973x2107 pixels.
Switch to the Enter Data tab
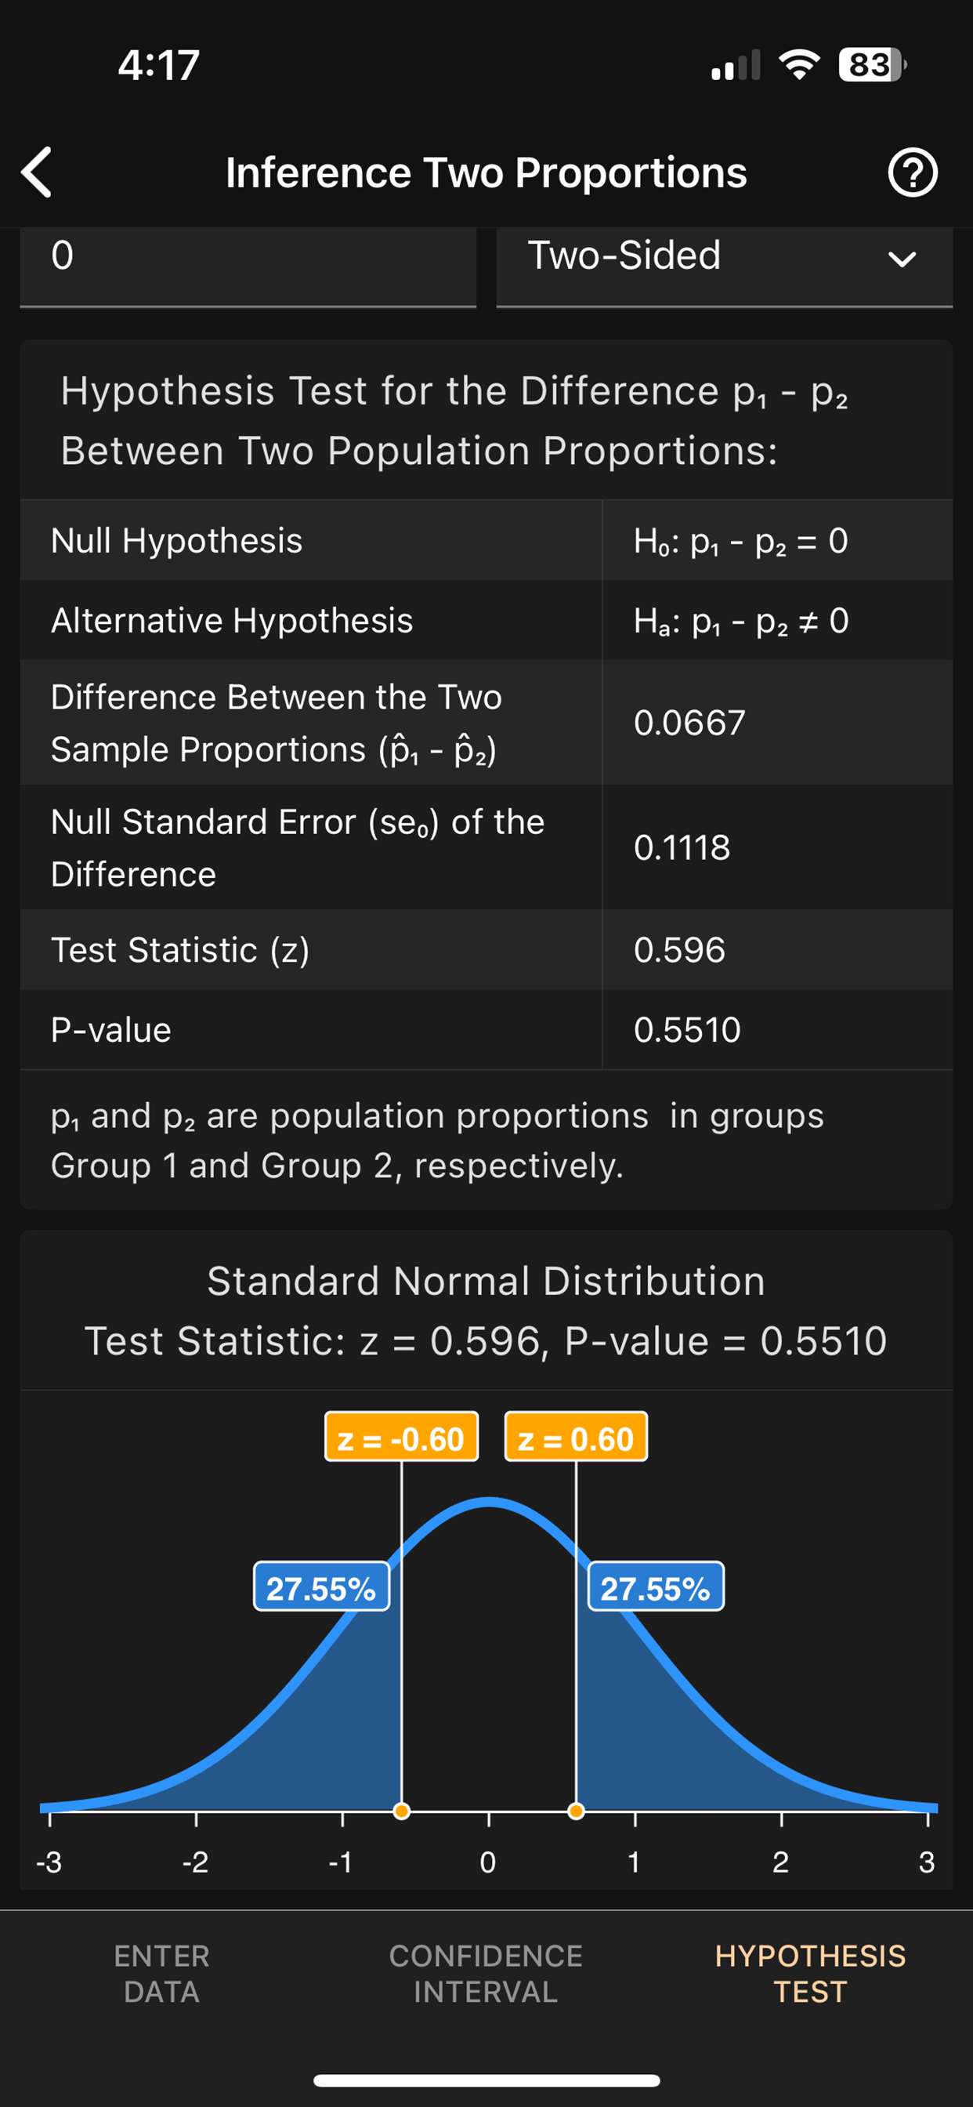click(x=162, y=1973)
